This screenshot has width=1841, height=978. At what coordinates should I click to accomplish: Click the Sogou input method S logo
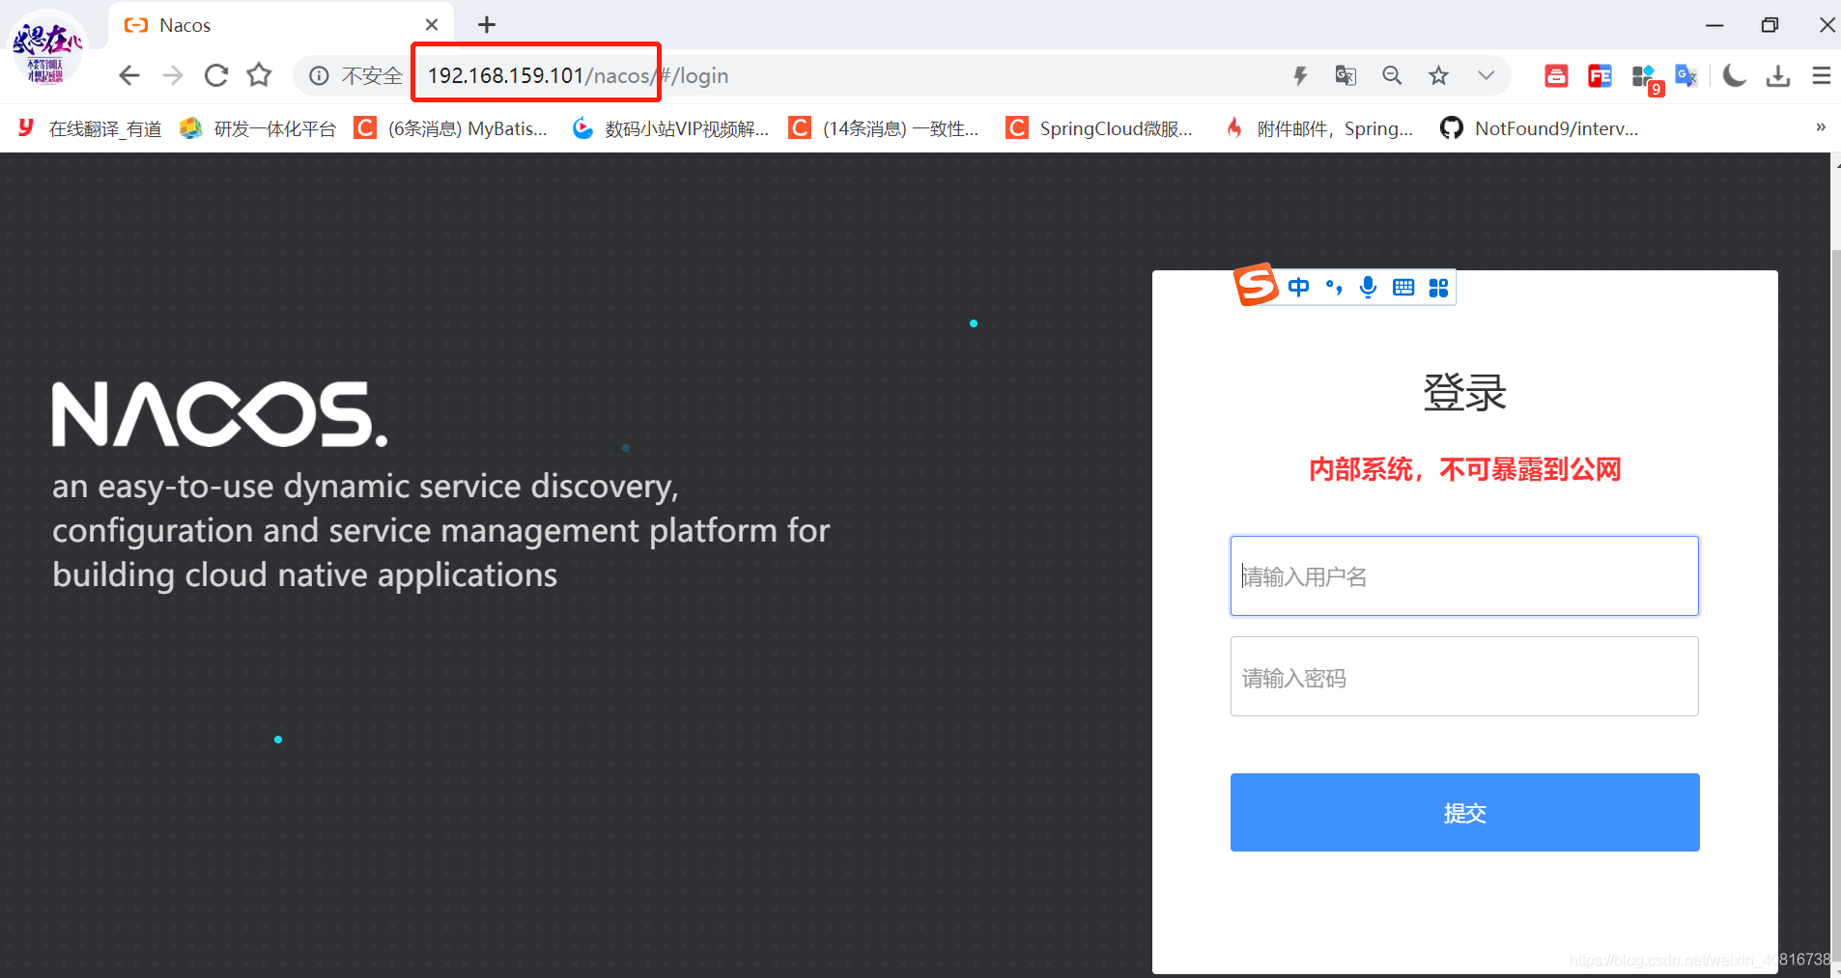coord(1256,285)
